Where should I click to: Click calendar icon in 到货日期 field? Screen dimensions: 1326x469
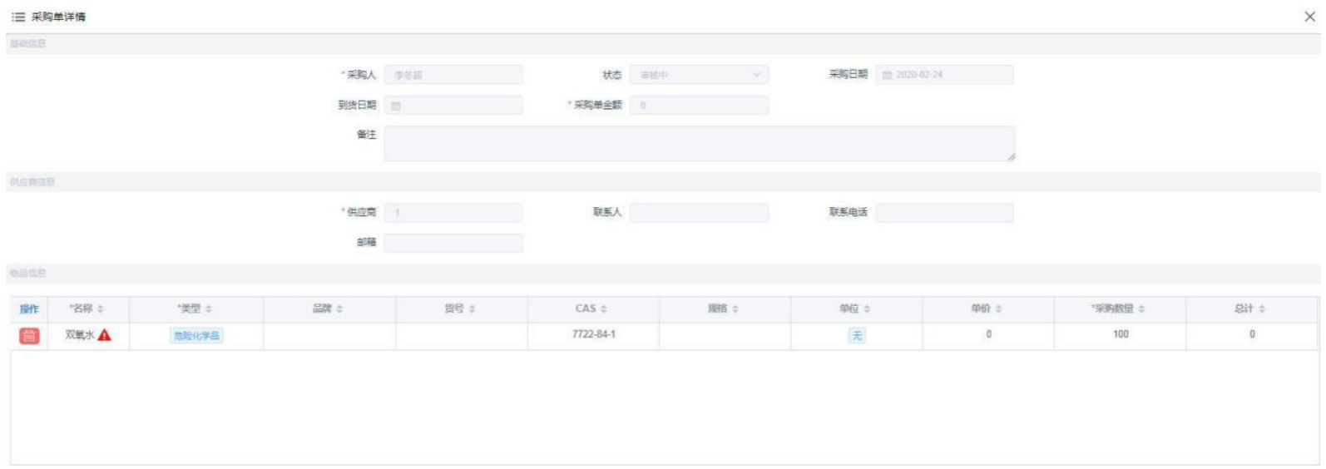[396, 106]
